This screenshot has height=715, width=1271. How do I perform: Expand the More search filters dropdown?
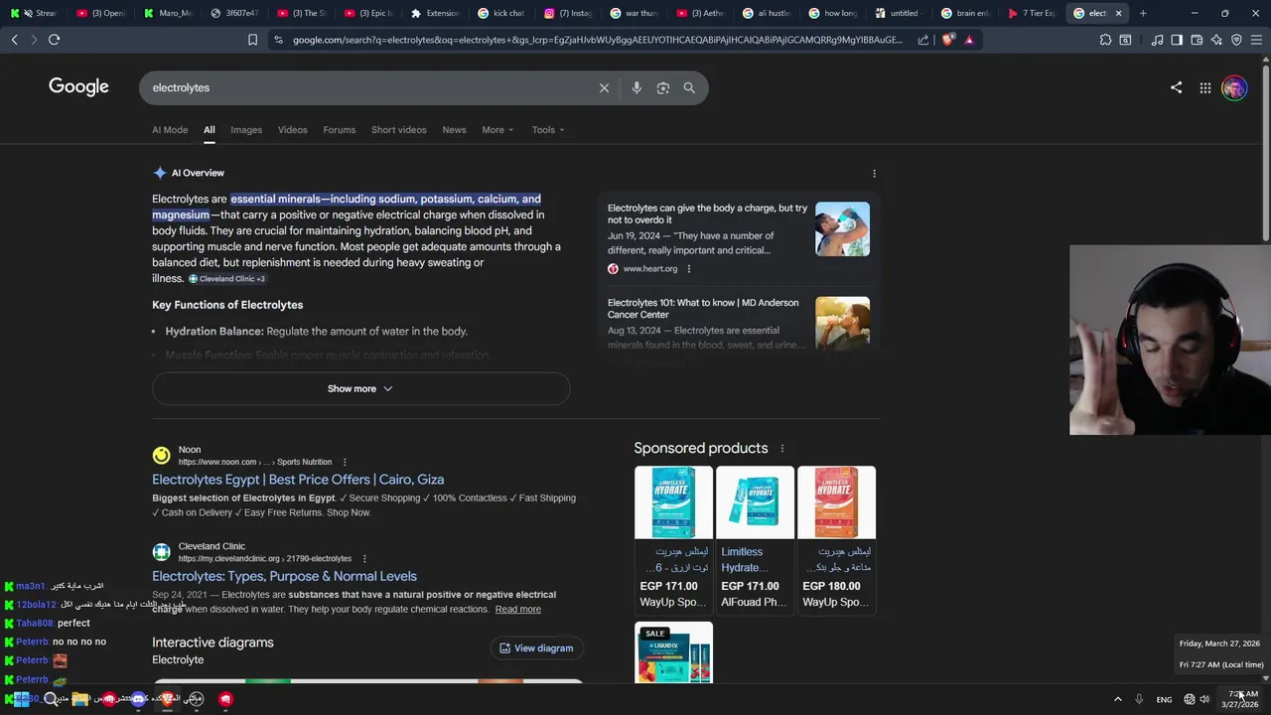pyautogui.click(x=497, y=130)
